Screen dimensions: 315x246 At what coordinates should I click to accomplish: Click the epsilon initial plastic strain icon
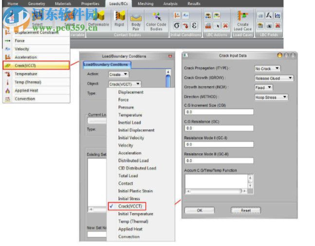point(194,26)
